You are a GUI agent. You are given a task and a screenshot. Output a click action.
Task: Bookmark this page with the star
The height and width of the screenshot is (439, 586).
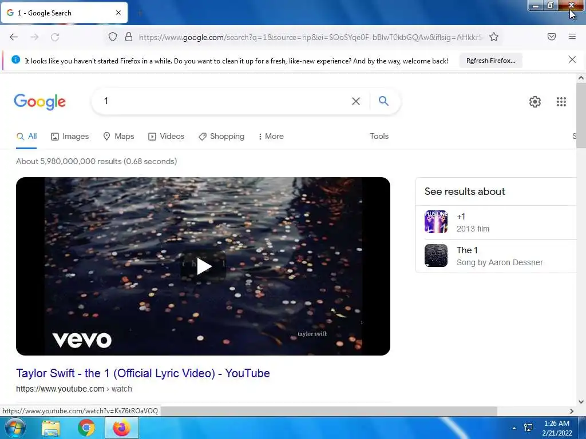pos(494,37)
